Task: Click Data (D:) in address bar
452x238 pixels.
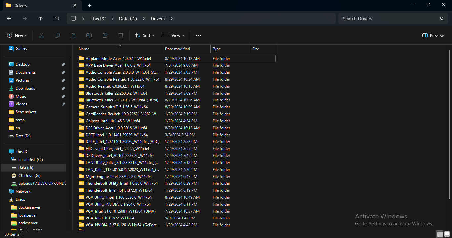Action: (x=128, y=19)
